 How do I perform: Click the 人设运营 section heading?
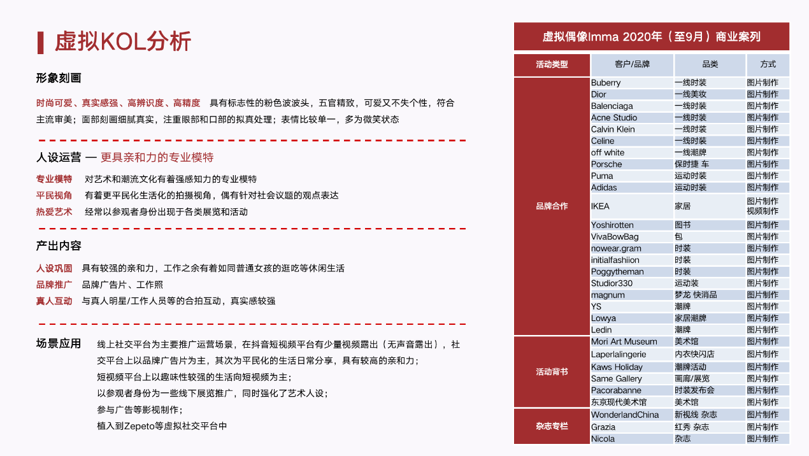pos(59,157)
